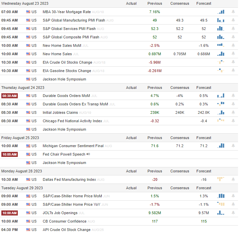This screenshot has width=239, height=233.
Task: Open chart for S&P/Case-Shiller Home Price MoM
Action: 221,196
